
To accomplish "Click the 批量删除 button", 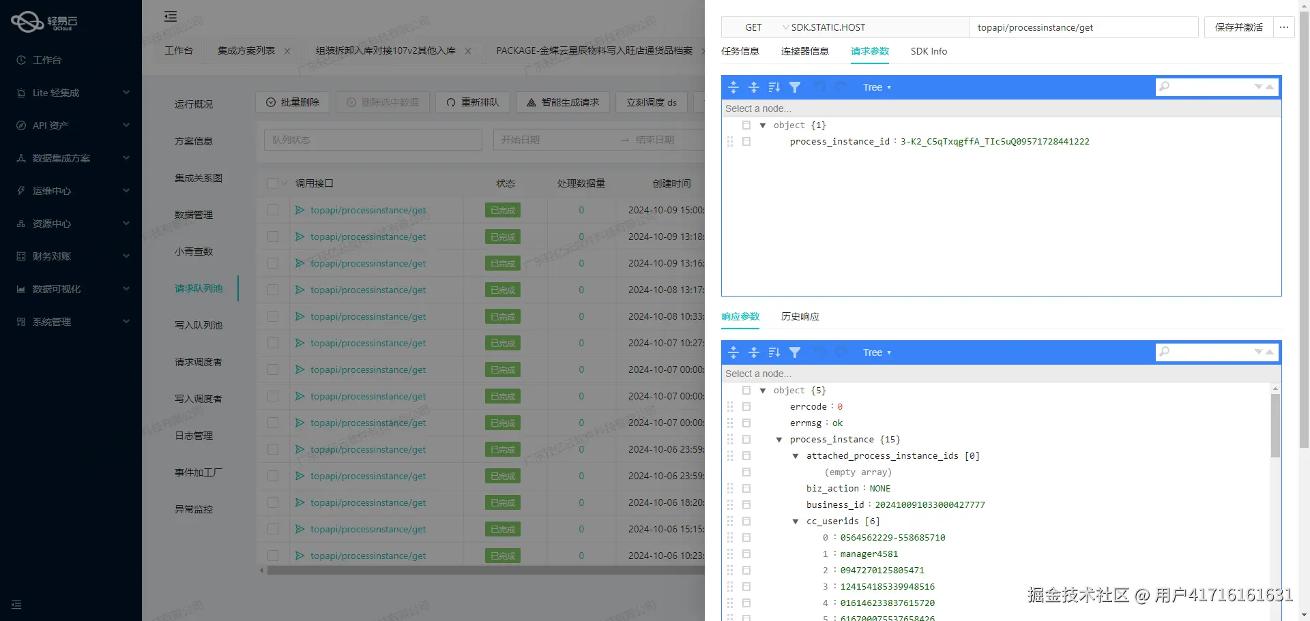I will coord(293,102).
